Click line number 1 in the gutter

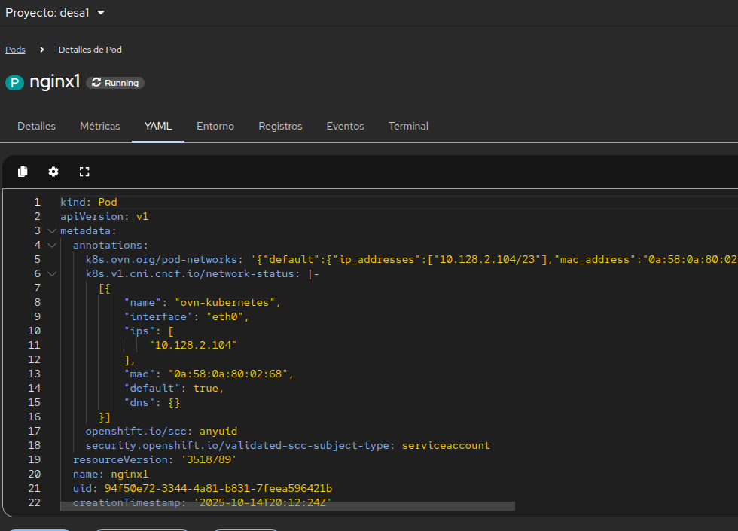click(36, 202)
